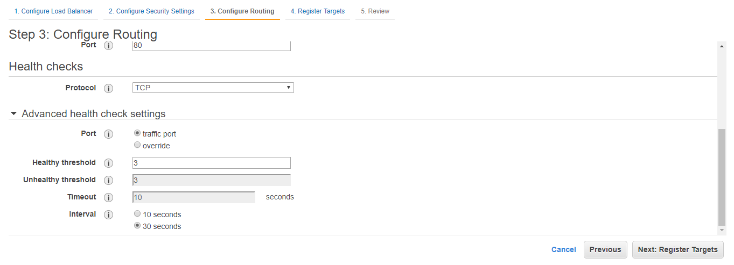
Task: Click info icon for Unhealthy threshold
Action: (x=108, y=180)
